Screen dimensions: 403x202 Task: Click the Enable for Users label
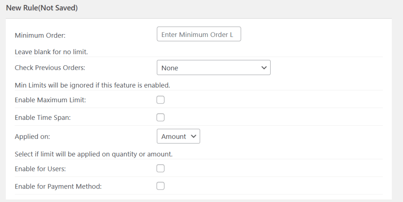coord(40,169)
